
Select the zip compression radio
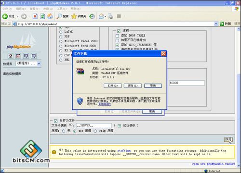click(x=75, y=131)
